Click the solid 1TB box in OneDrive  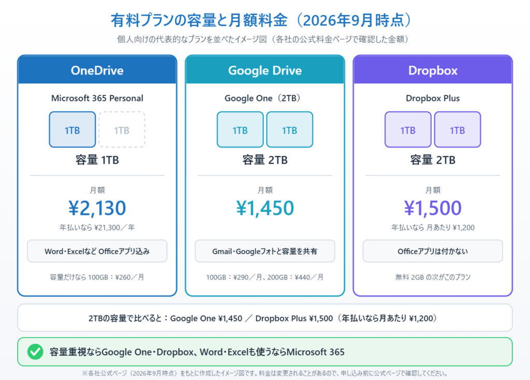(72, 130)
